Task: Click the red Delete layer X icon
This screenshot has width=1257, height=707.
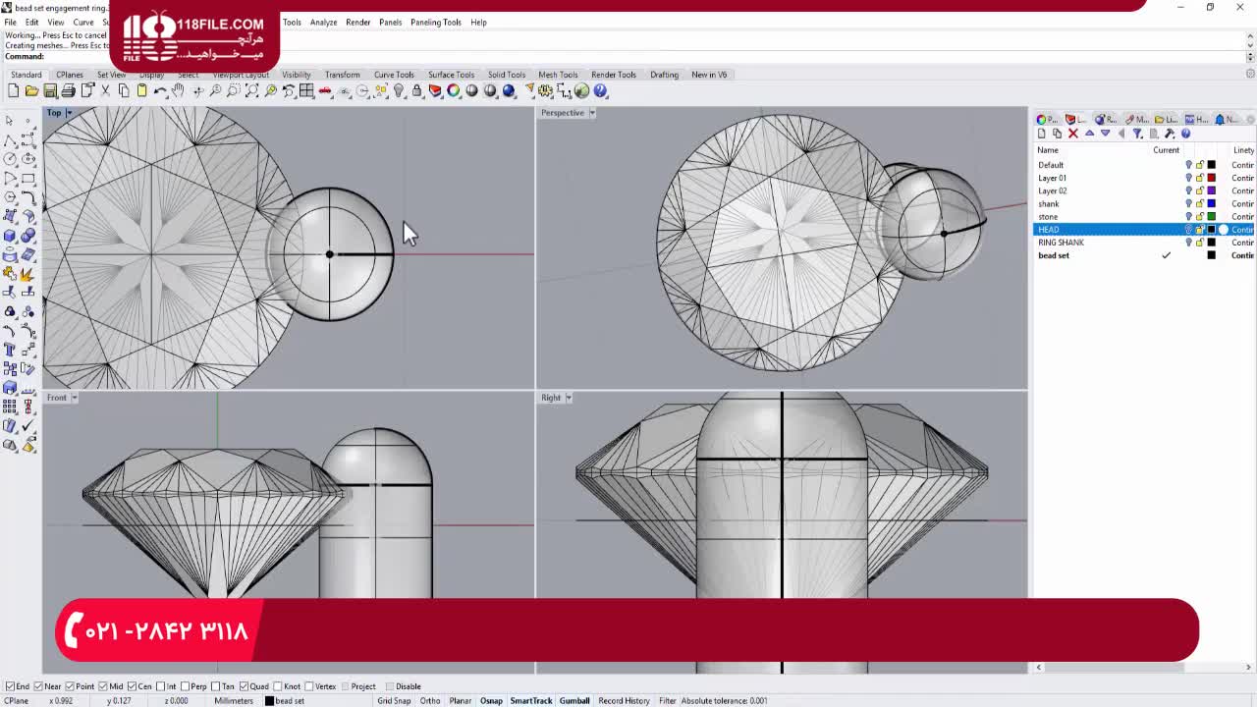Action: (1072, 134)
